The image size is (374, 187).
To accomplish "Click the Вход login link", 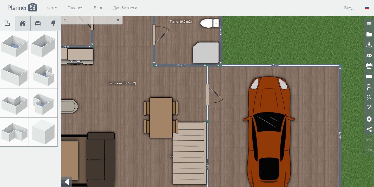I will 348,8.
